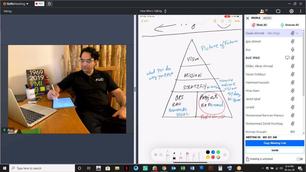
Task: Click AUC IPAD screen sharing monitor icon
Action: pos(287,58)
